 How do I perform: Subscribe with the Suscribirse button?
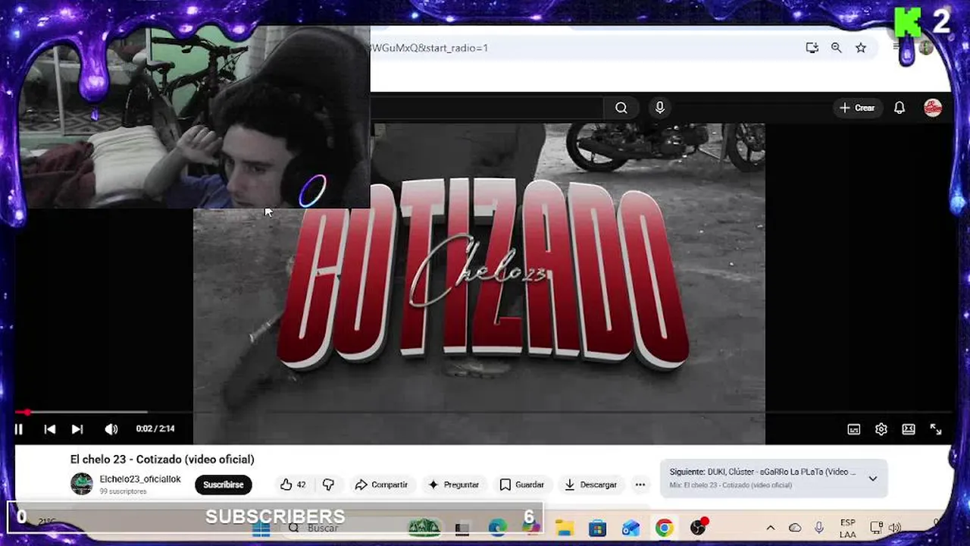[223, 485]
